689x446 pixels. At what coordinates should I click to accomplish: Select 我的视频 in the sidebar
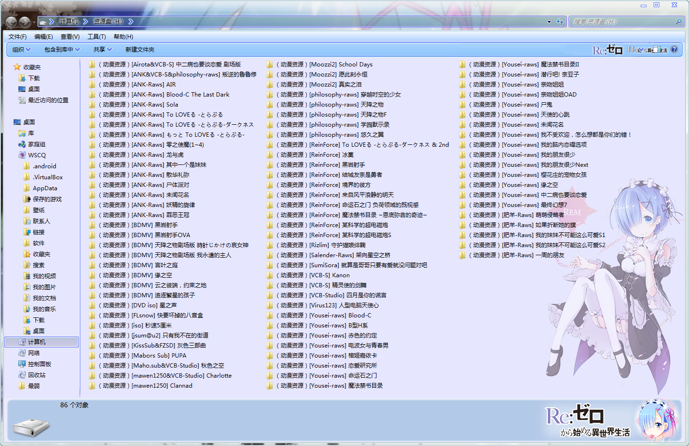tap(40, 276)
